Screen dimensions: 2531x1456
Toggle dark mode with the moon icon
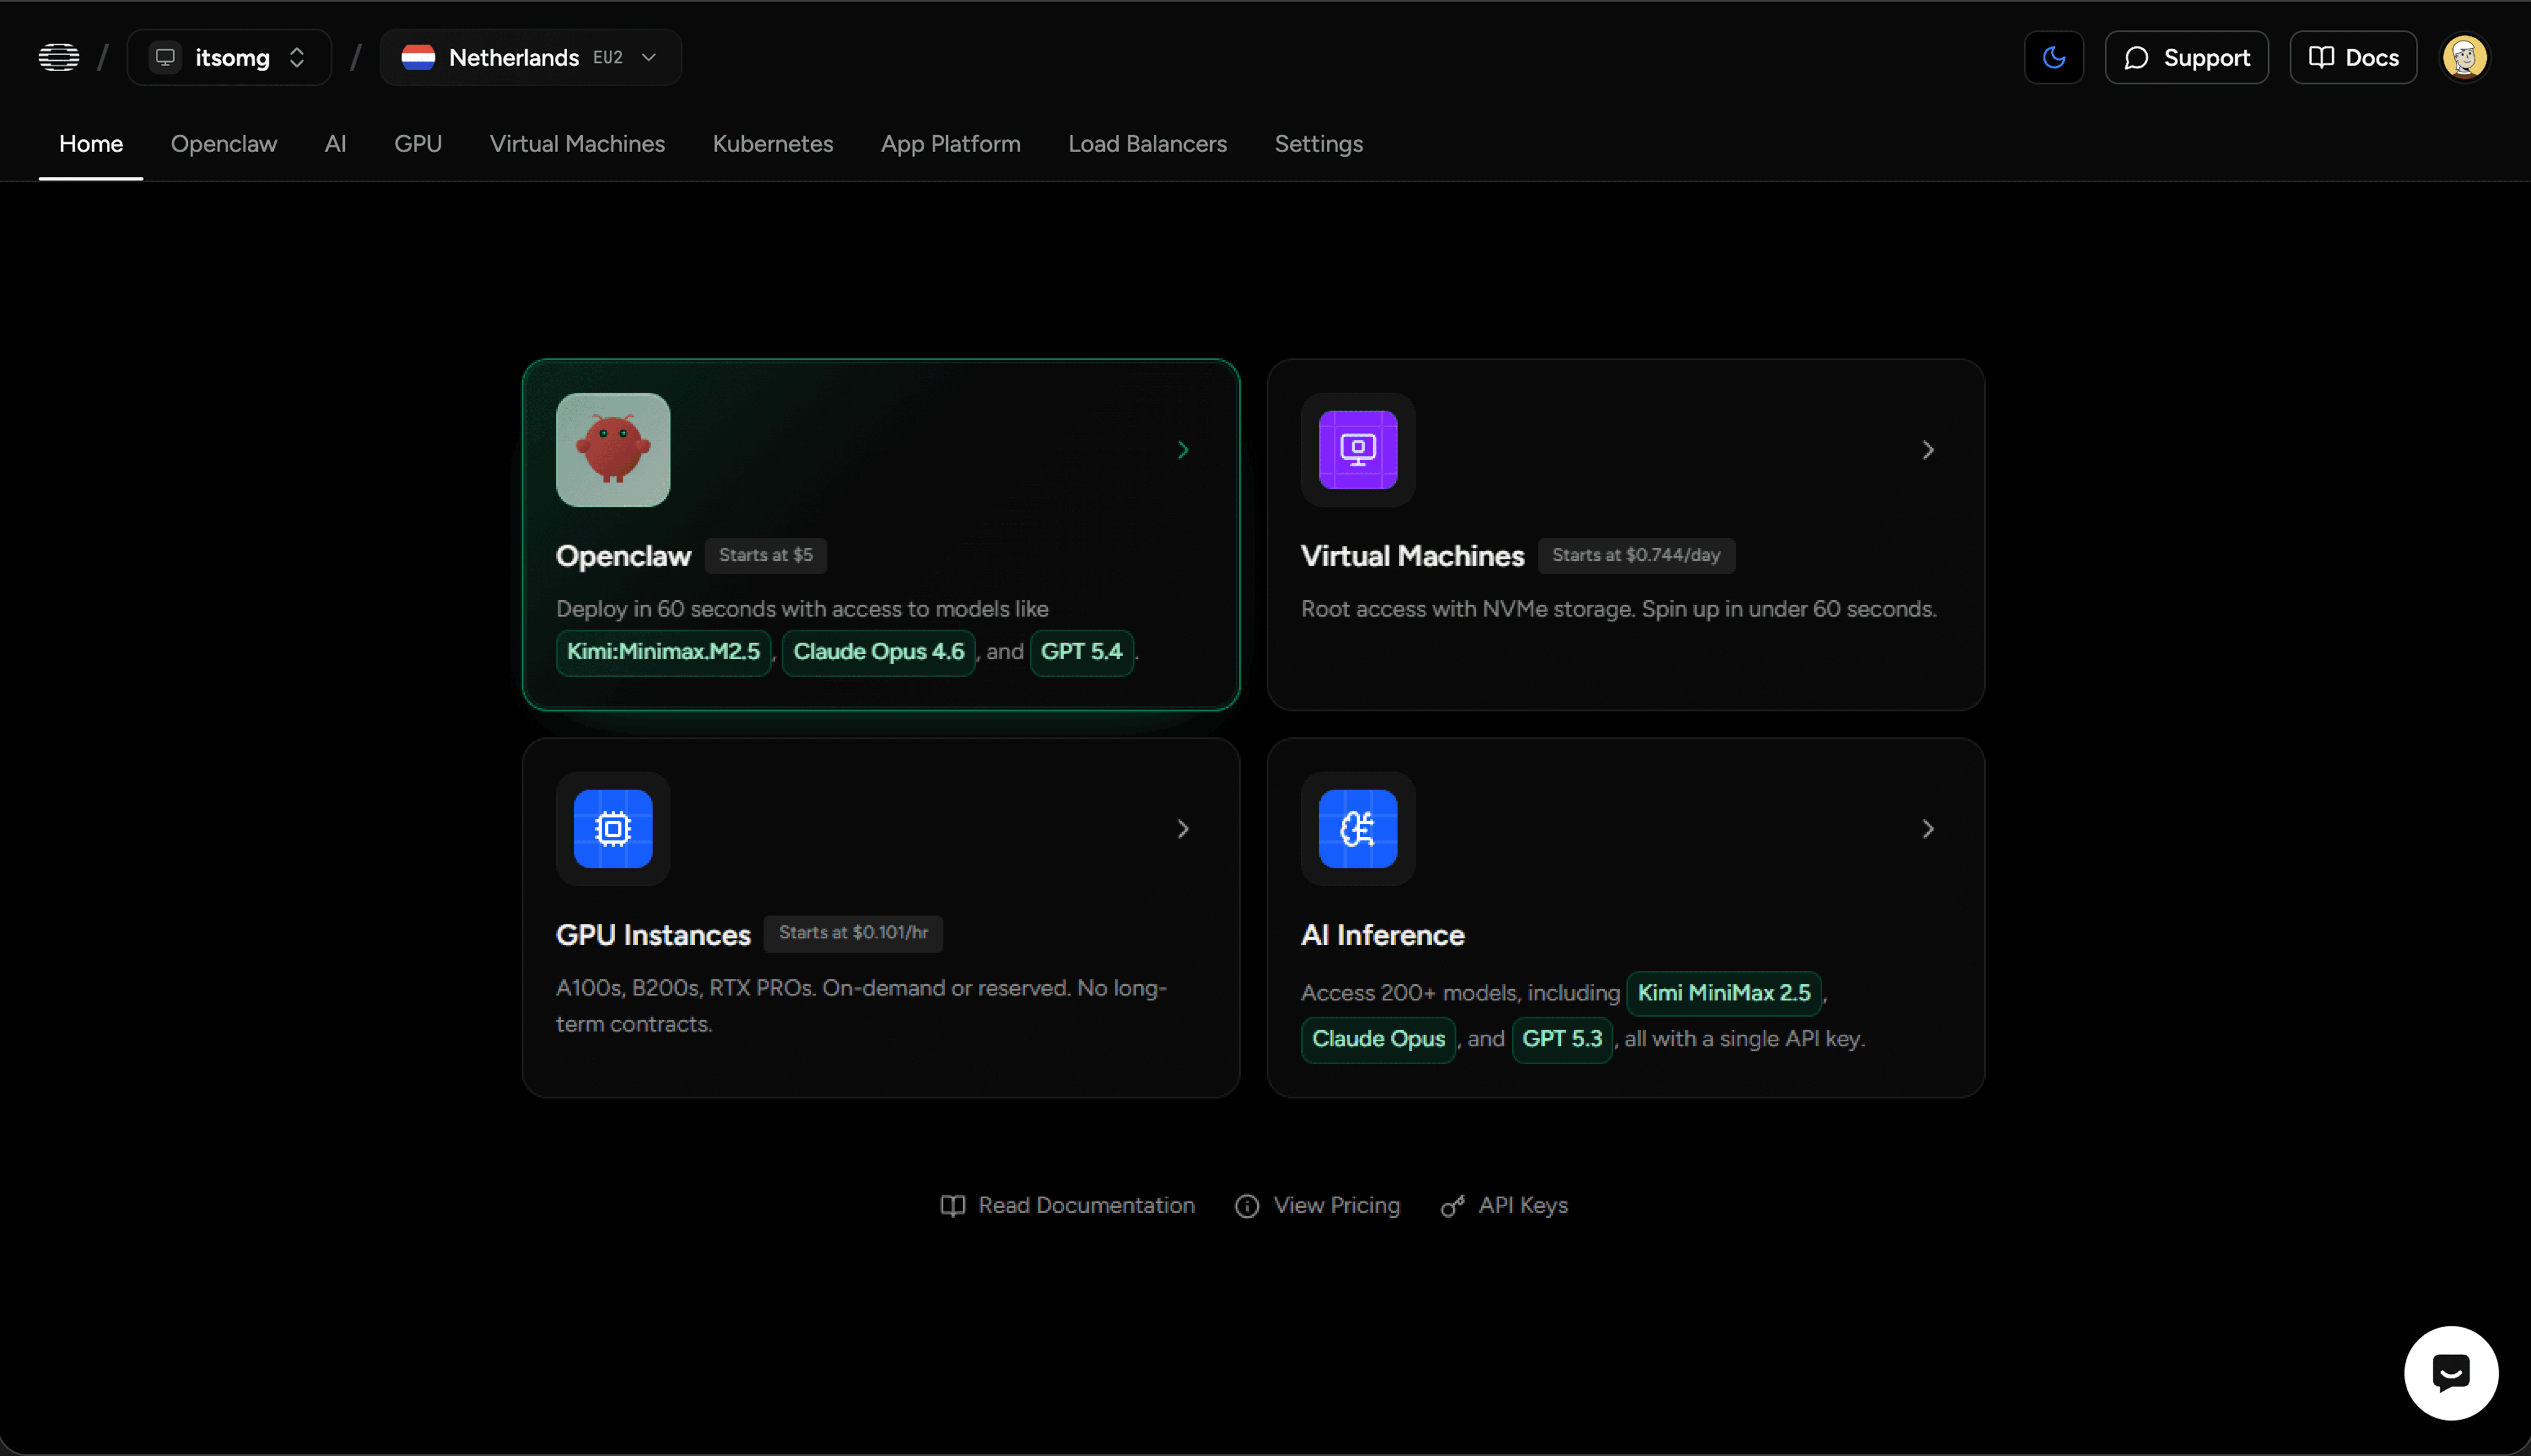[x=2054, y=57]
